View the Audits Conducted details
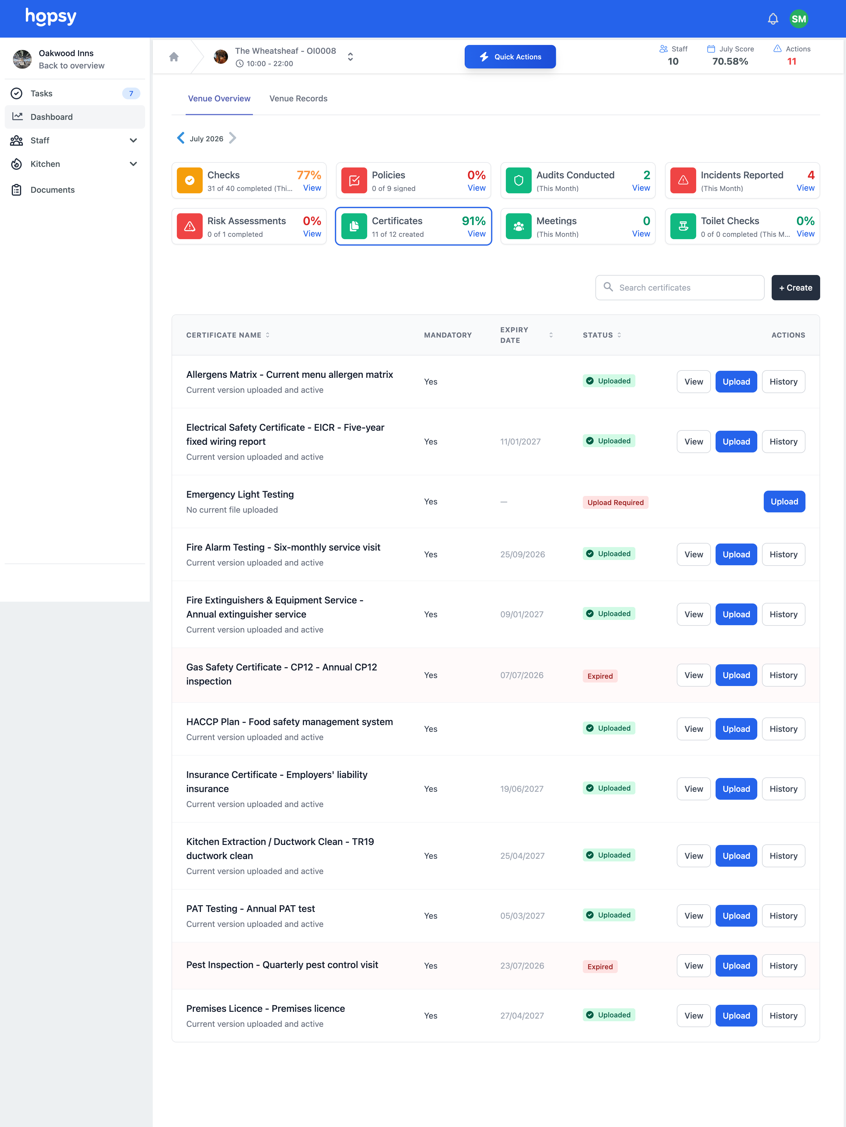846x1127 pixels. pos(641,188)
